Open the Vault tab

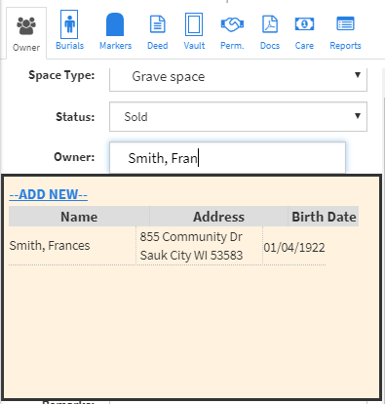(x=194, y=31)
